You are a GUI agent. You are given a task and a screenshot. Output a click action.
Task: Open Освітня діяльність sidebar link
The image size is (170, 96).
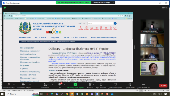(28, 54)
